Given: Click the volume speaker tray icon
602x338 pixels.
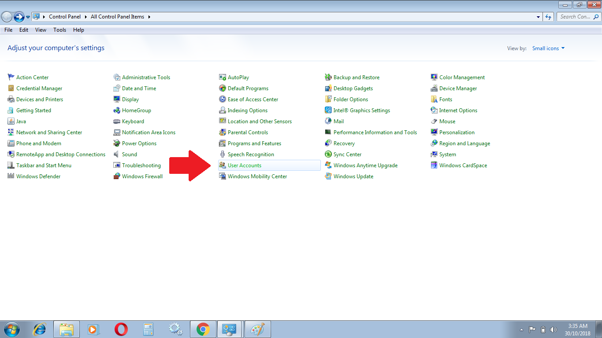Looking at the screenshot, I should [554, 330].
